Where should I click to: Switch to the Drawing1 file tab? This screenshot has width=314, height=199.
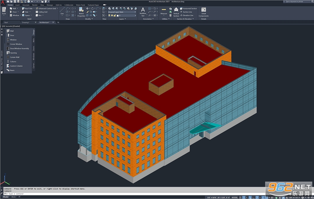pos(25,22)
